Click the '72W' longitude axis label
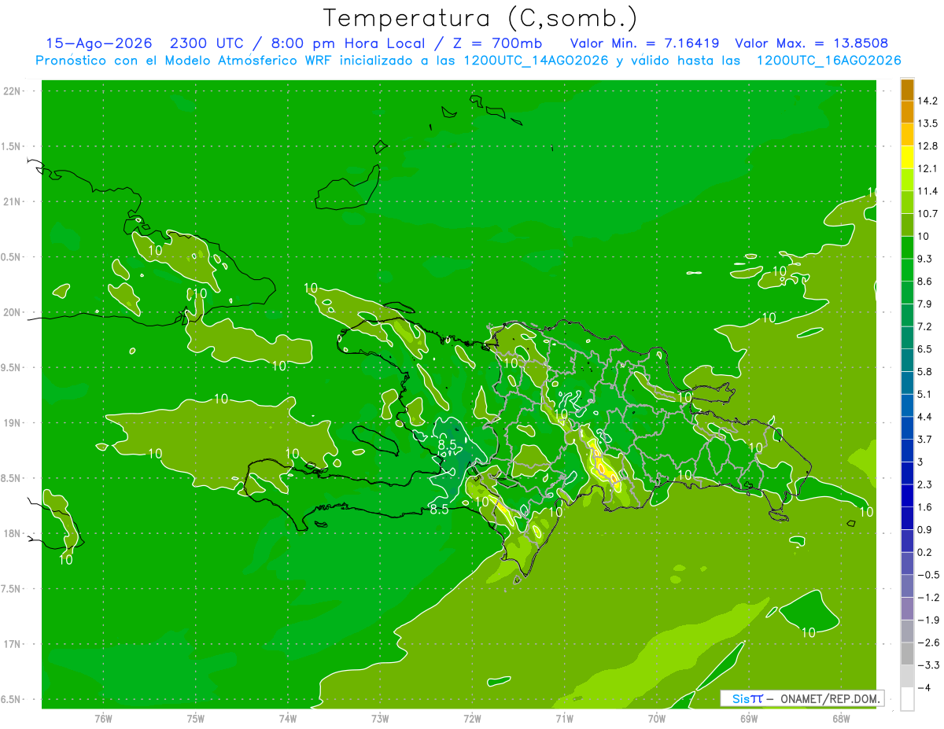 coord(472,720)
